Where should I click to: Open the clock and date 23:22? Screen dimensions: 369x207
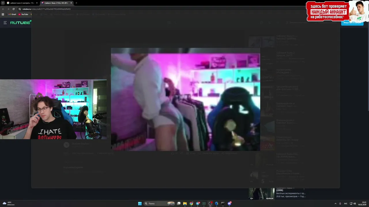click(x=363, y=204)
